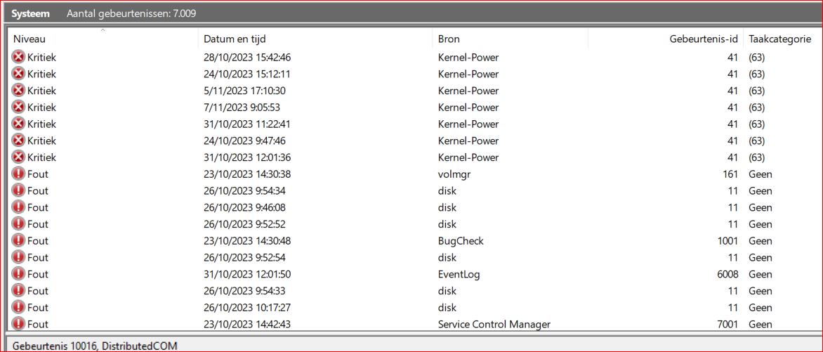Click the error icon on the EventLog row
The image size is (823, 352).
pyautogui.click(x=18, y=275)
